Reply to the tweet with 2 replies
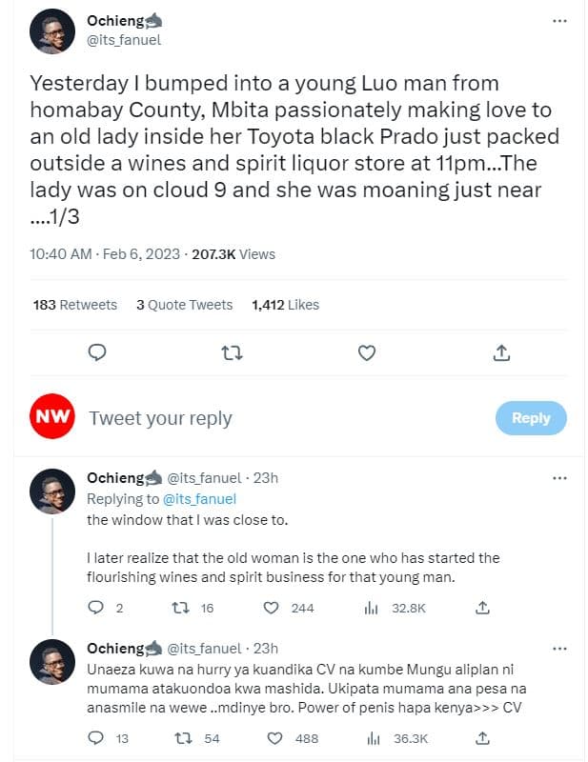 pyautogui.click(x=95, y=607)
